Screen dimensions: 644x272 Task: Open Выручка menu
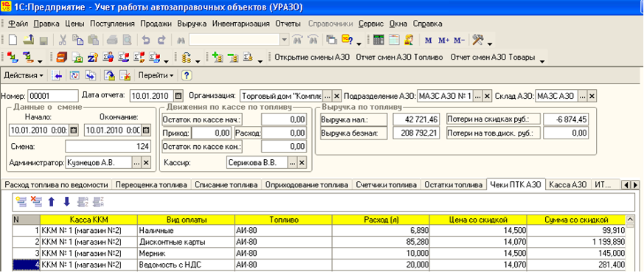(193, 24)
